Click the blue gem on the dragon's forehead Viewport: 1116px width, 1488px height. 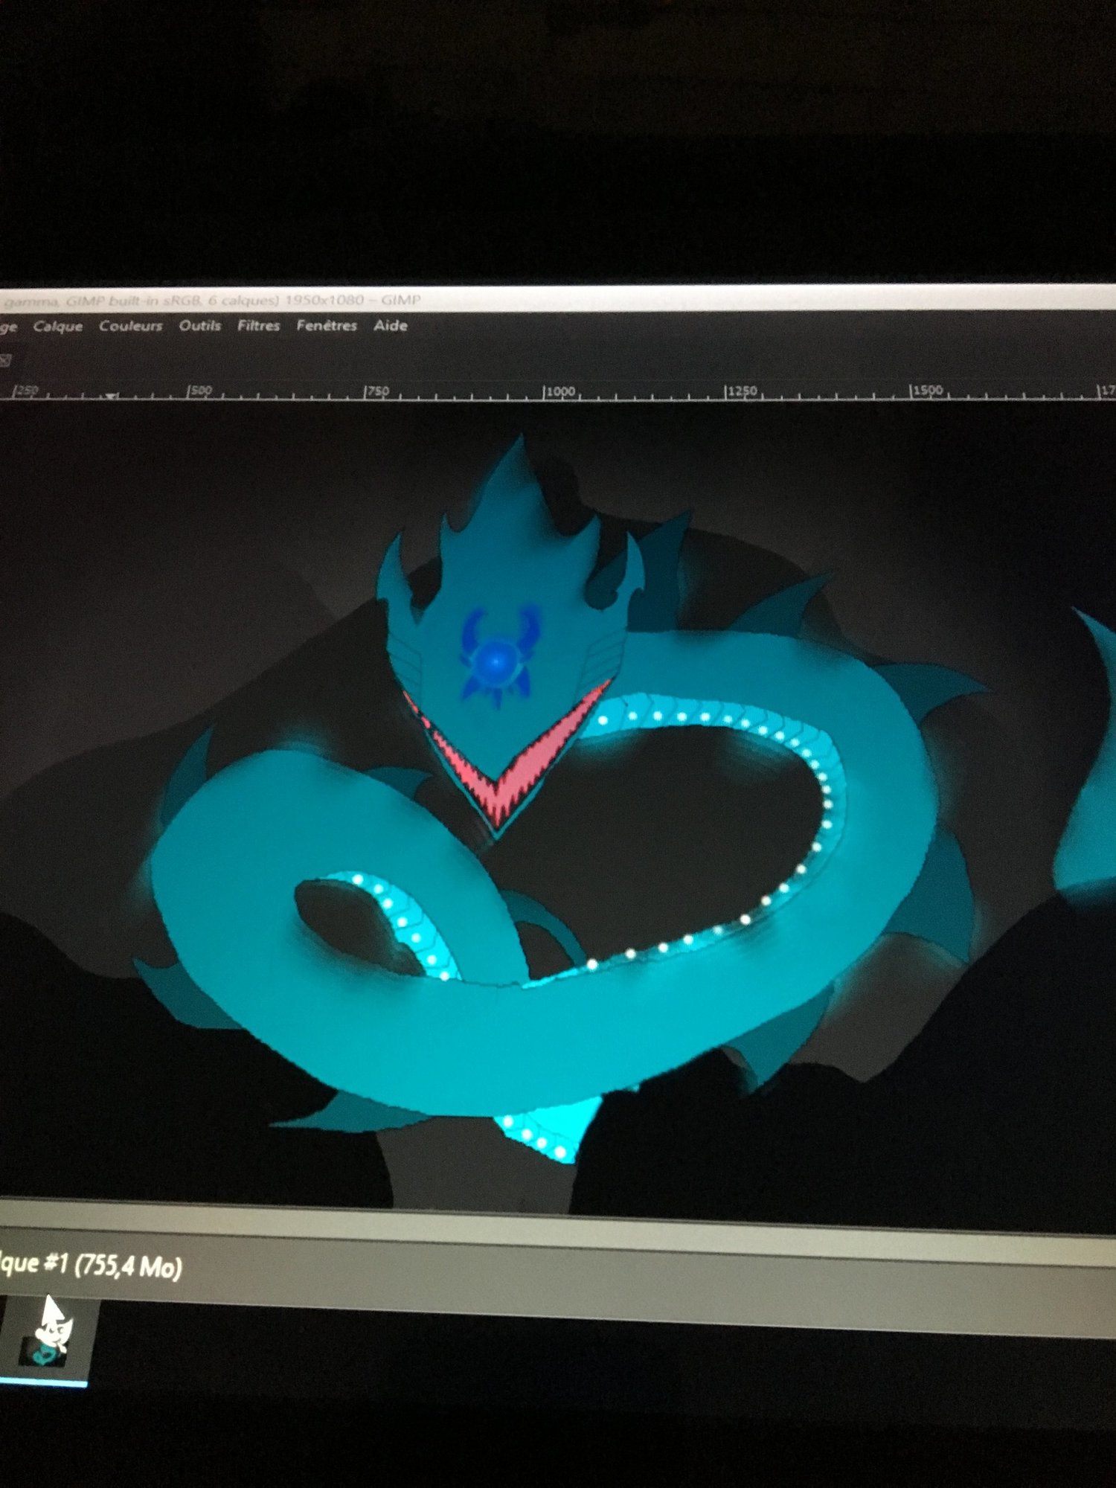tap(494, 658)
